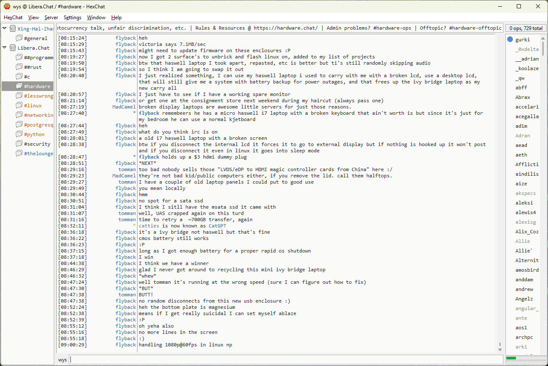Click the message input box
Screen dimensions: 548x366
[285, 360]
